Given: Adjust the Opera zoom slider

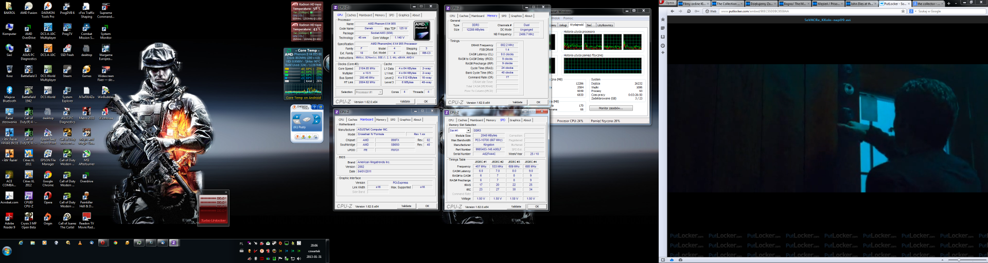Looking at the screenshot, I should coord(959,260).
